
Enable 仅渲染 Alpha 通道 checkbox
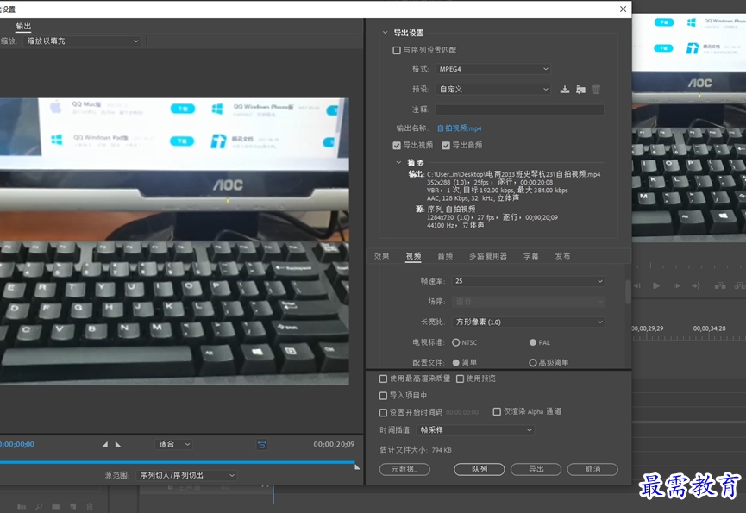[x=497, y=411]
